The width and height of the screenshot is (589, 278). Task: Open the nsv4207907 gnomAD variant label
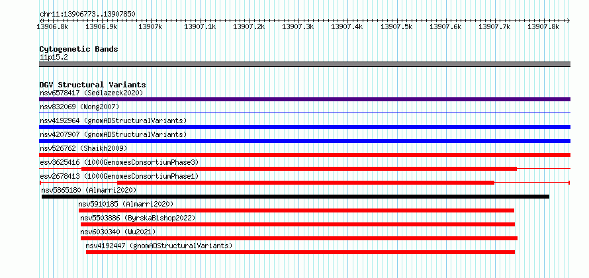[x=113, y=134]
